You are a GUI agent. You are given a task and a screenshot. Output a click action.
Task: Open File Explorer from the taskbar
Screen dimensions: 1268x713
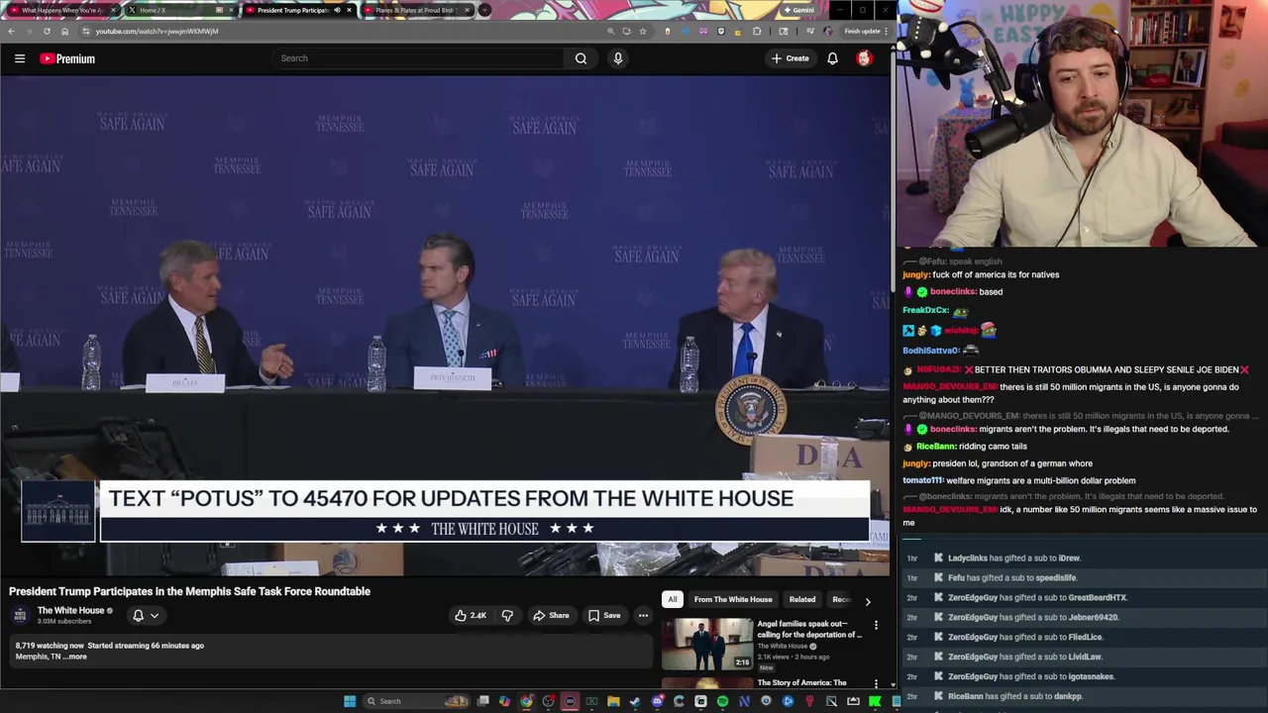click(x=613, y=701)
